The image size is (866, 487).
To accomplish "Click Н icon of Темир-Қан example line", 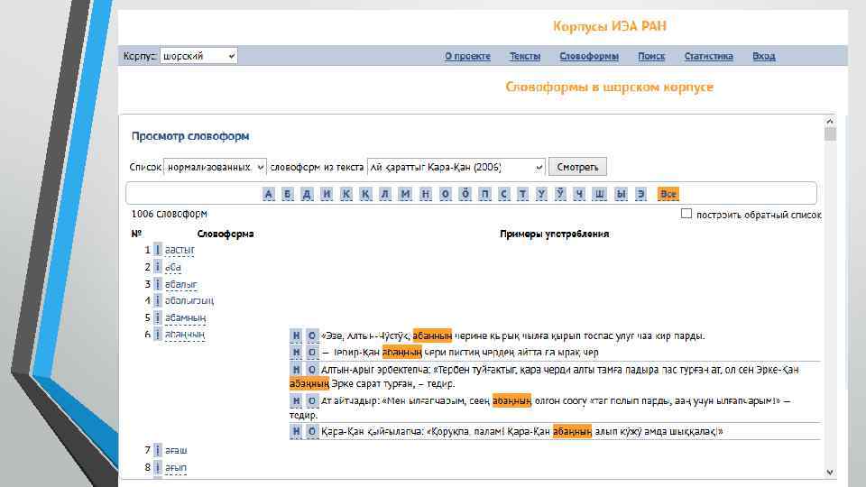I will click(296, 353).
